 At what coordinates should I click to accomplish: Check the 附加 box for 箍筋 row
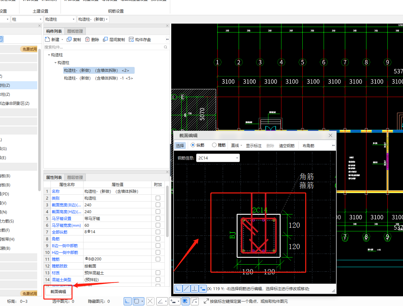tap(158, 259)
